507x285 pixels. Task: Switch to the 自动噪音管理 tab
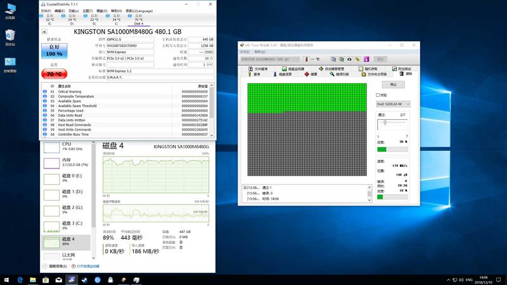331,69
